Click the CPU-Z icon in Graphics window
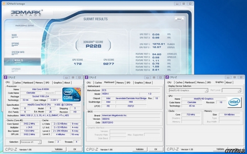The width and height of the screenshot is (247, 154). (167, 77)
